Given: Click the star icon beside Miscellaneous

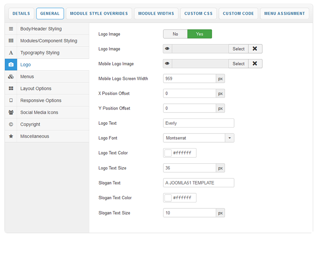Looking at the screenshot, I should coord(11,136).
